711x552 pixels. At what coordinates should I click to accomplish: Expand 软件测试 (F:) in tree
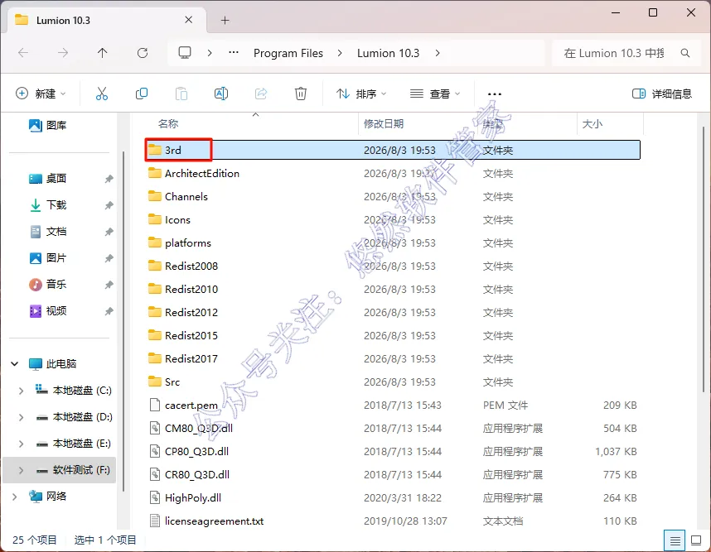click(21, 471)
